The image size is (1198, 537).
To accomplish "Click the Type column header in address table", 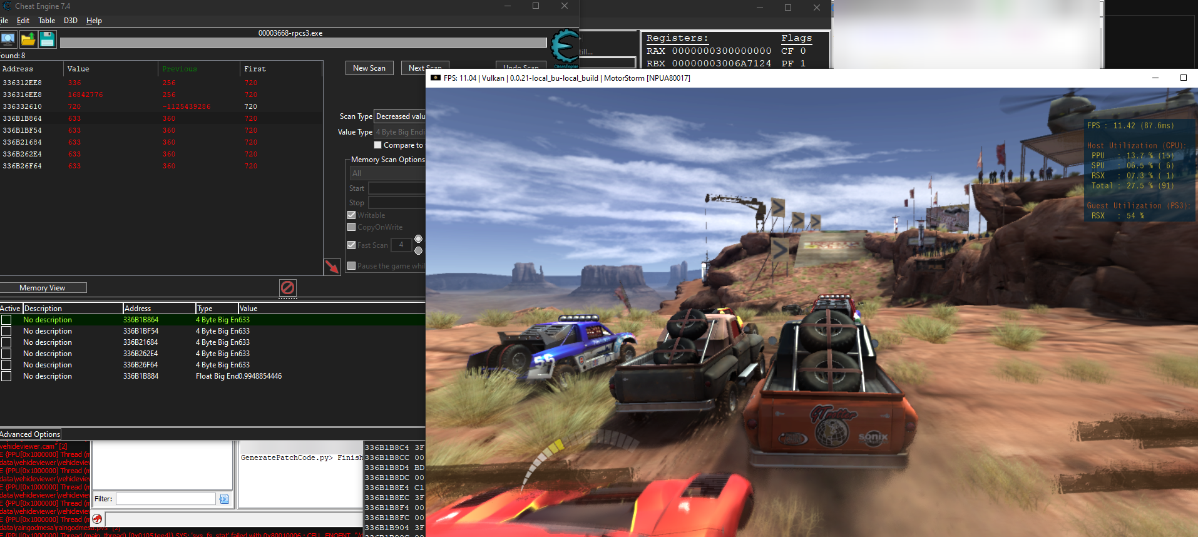I will tap(217, 309).
